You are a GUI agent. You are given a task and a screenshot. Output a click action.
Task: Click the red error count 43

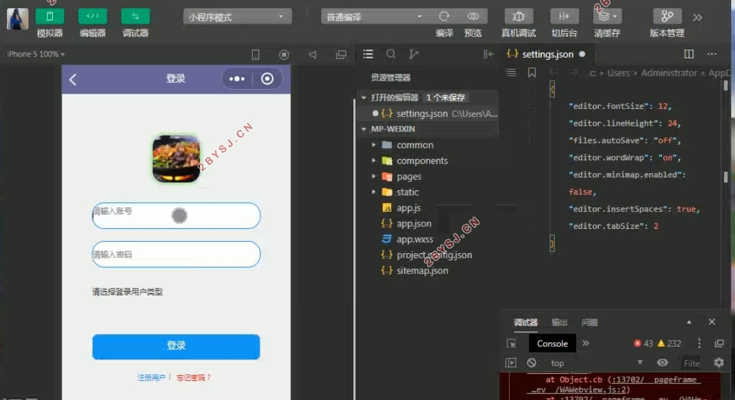coord(643,344)
